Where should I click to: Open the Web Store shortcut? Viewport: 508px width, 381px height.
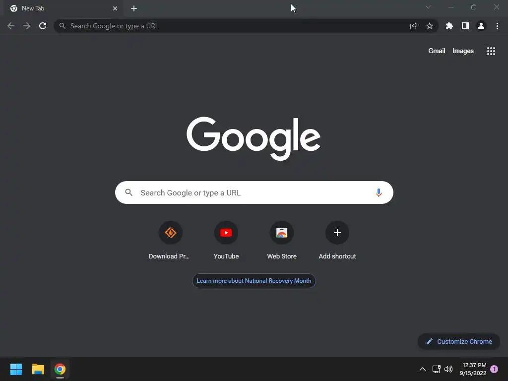[282, 241]
